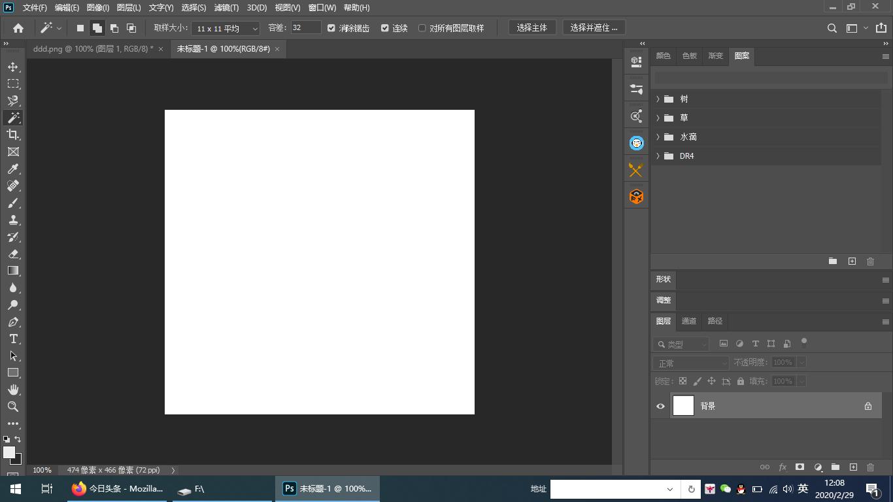
Task: Create a new layer from Layers panel footer
Action: [x=852, y=467]
